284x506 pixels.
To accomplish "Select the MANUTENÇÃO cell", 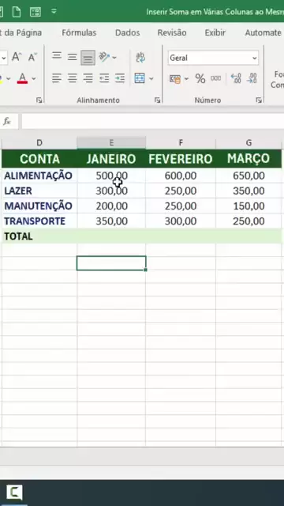I will [39, 206].
